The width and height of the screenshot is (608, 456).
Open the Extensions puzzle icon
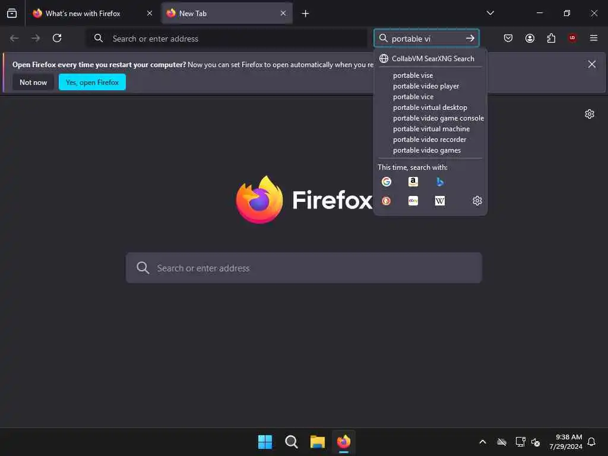(551, 38)
